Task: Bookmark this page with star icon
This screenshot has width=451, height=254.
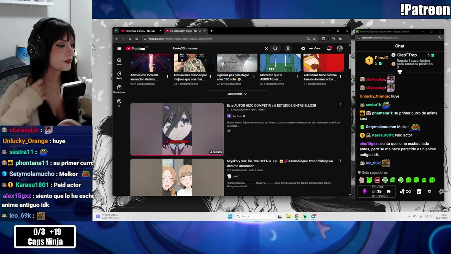Action: [x=314, y=39]
